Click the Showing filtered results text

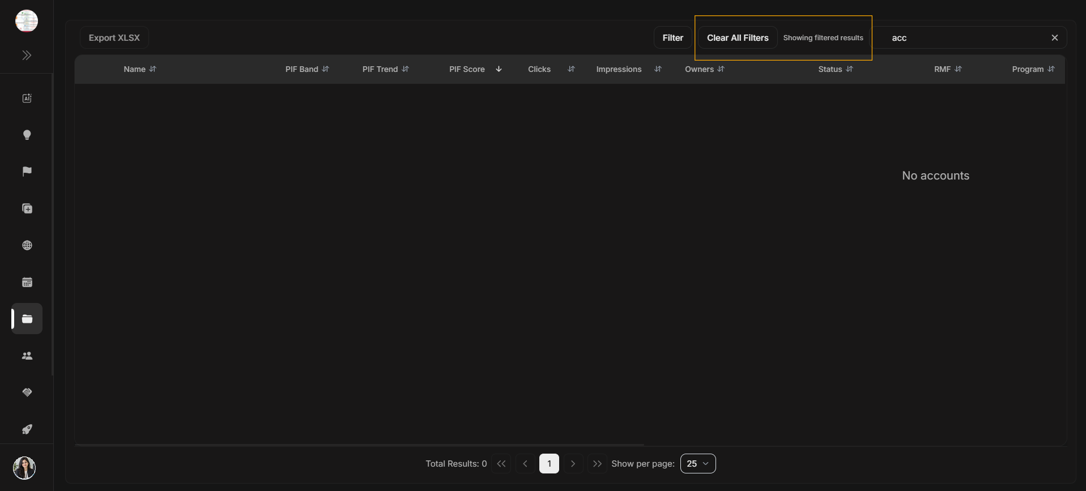coord(823,38)
